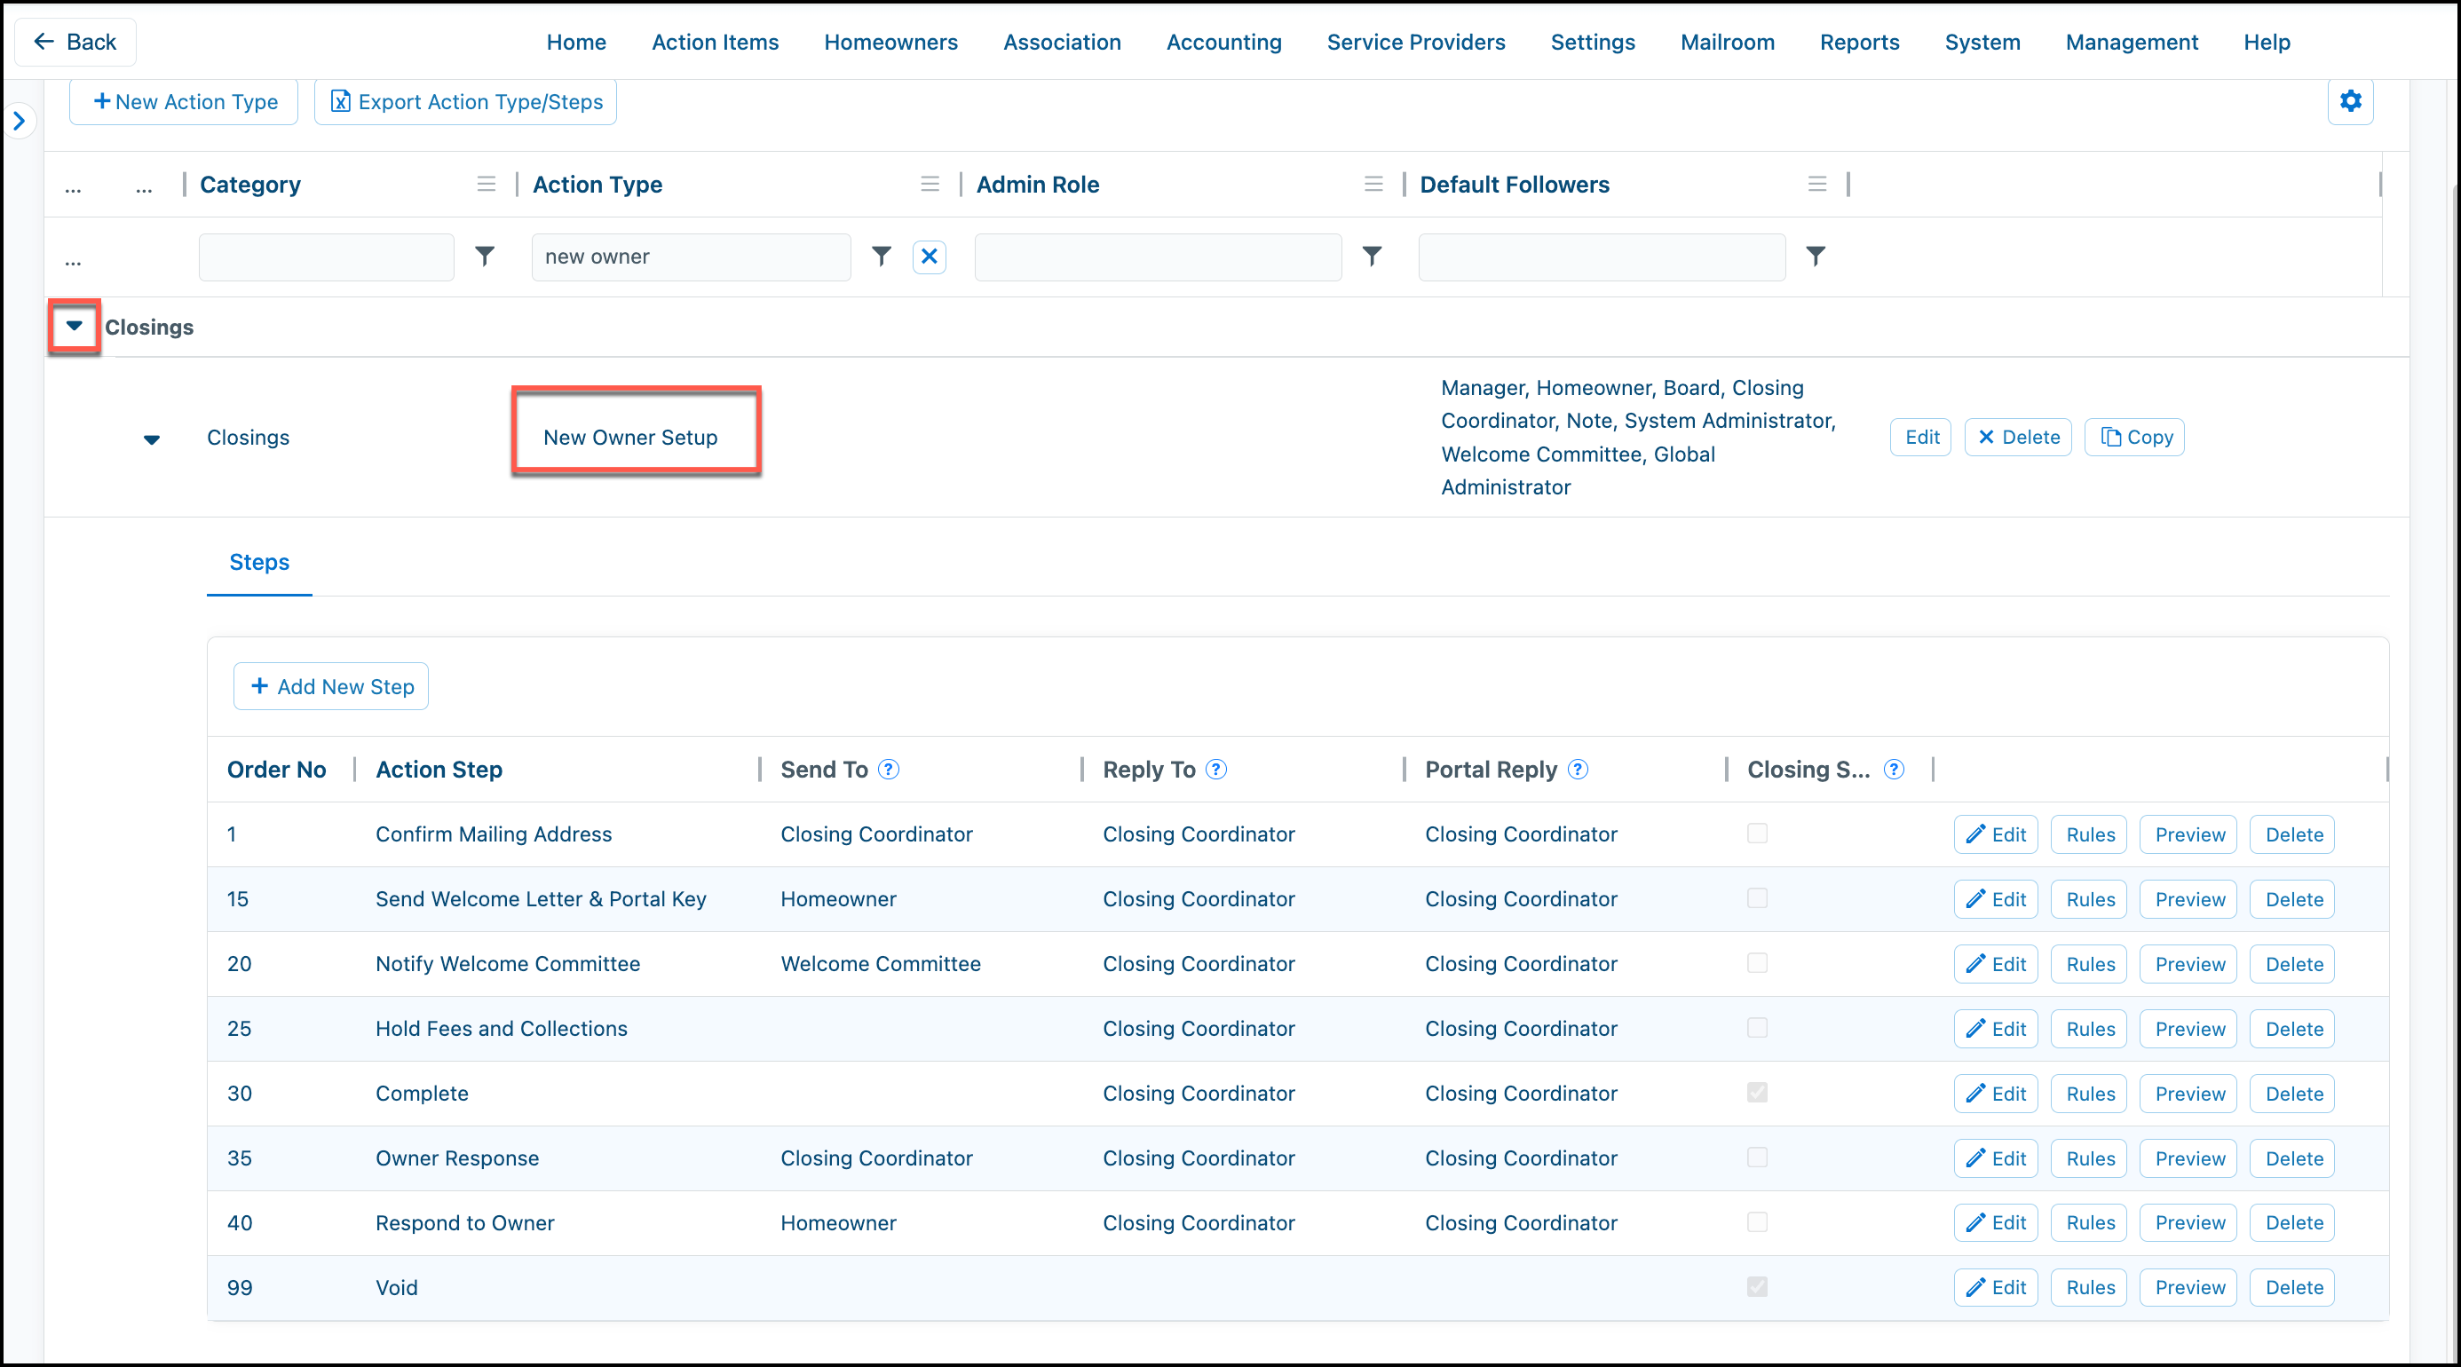Click the Admin Role filter input field
The width and height of the screenshot is (2461, 1367).
coord(1158,257)
